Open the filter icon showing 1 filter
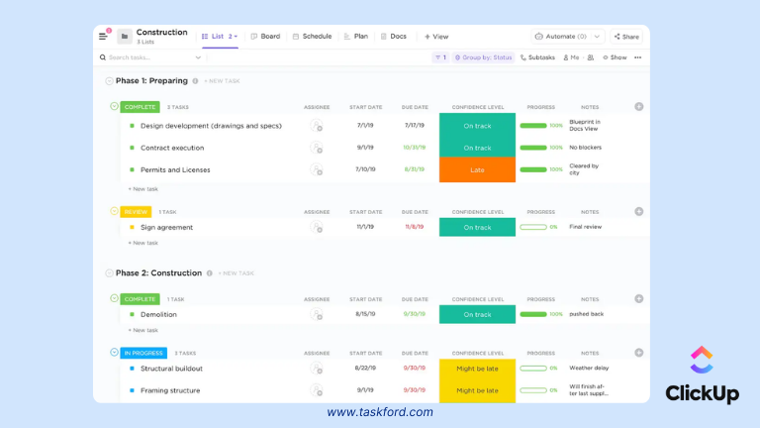 [x=439, y=57]
